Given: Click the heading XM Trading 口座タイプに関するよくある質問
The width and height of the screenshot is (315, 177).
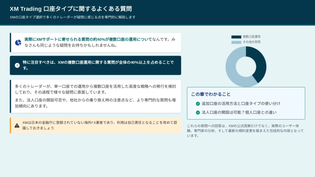Looking at the screenshot, I should tap(71, 9).
